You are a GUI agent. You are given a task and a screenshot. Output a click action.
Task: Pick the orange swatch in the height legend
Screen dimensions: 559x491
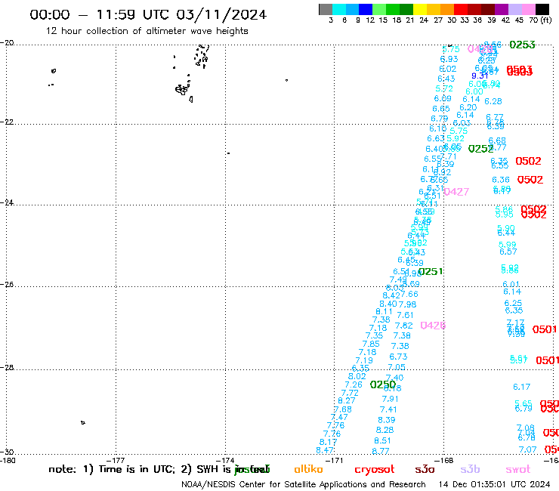[x=447, y=9]
